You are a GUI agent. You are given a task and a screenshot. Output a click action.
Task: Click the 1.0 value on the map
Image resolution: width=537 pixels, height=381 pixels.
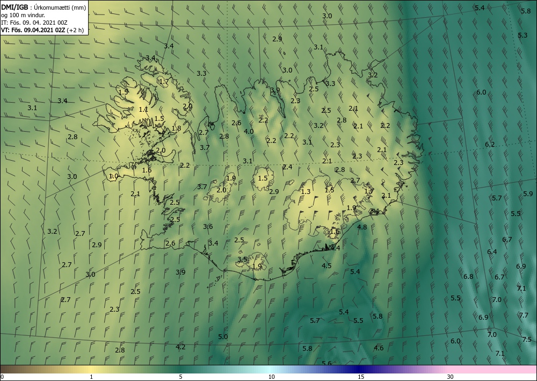click(x=113, y=176)
